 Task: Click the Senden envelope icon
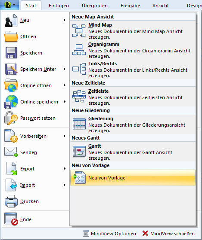[11, 152]
